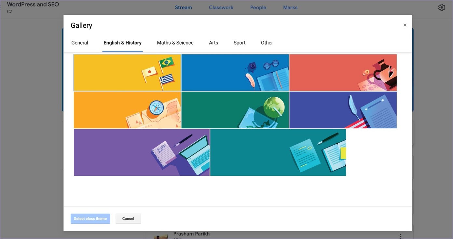The image size is (453, 239).
Task: Select the English & History tab
Action: point(122,43)
